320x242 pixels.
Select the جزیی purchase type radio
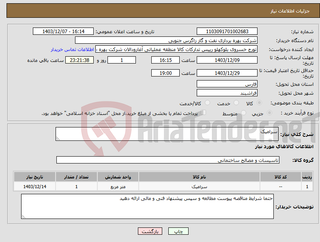(x=269, y=113)
